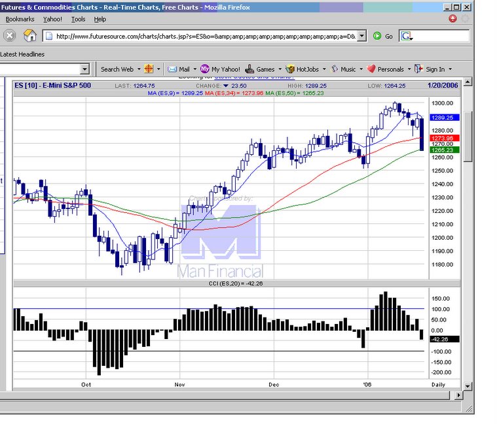
Task: Click the CCI (ES,20) indicator label
Action: point(236,284)
